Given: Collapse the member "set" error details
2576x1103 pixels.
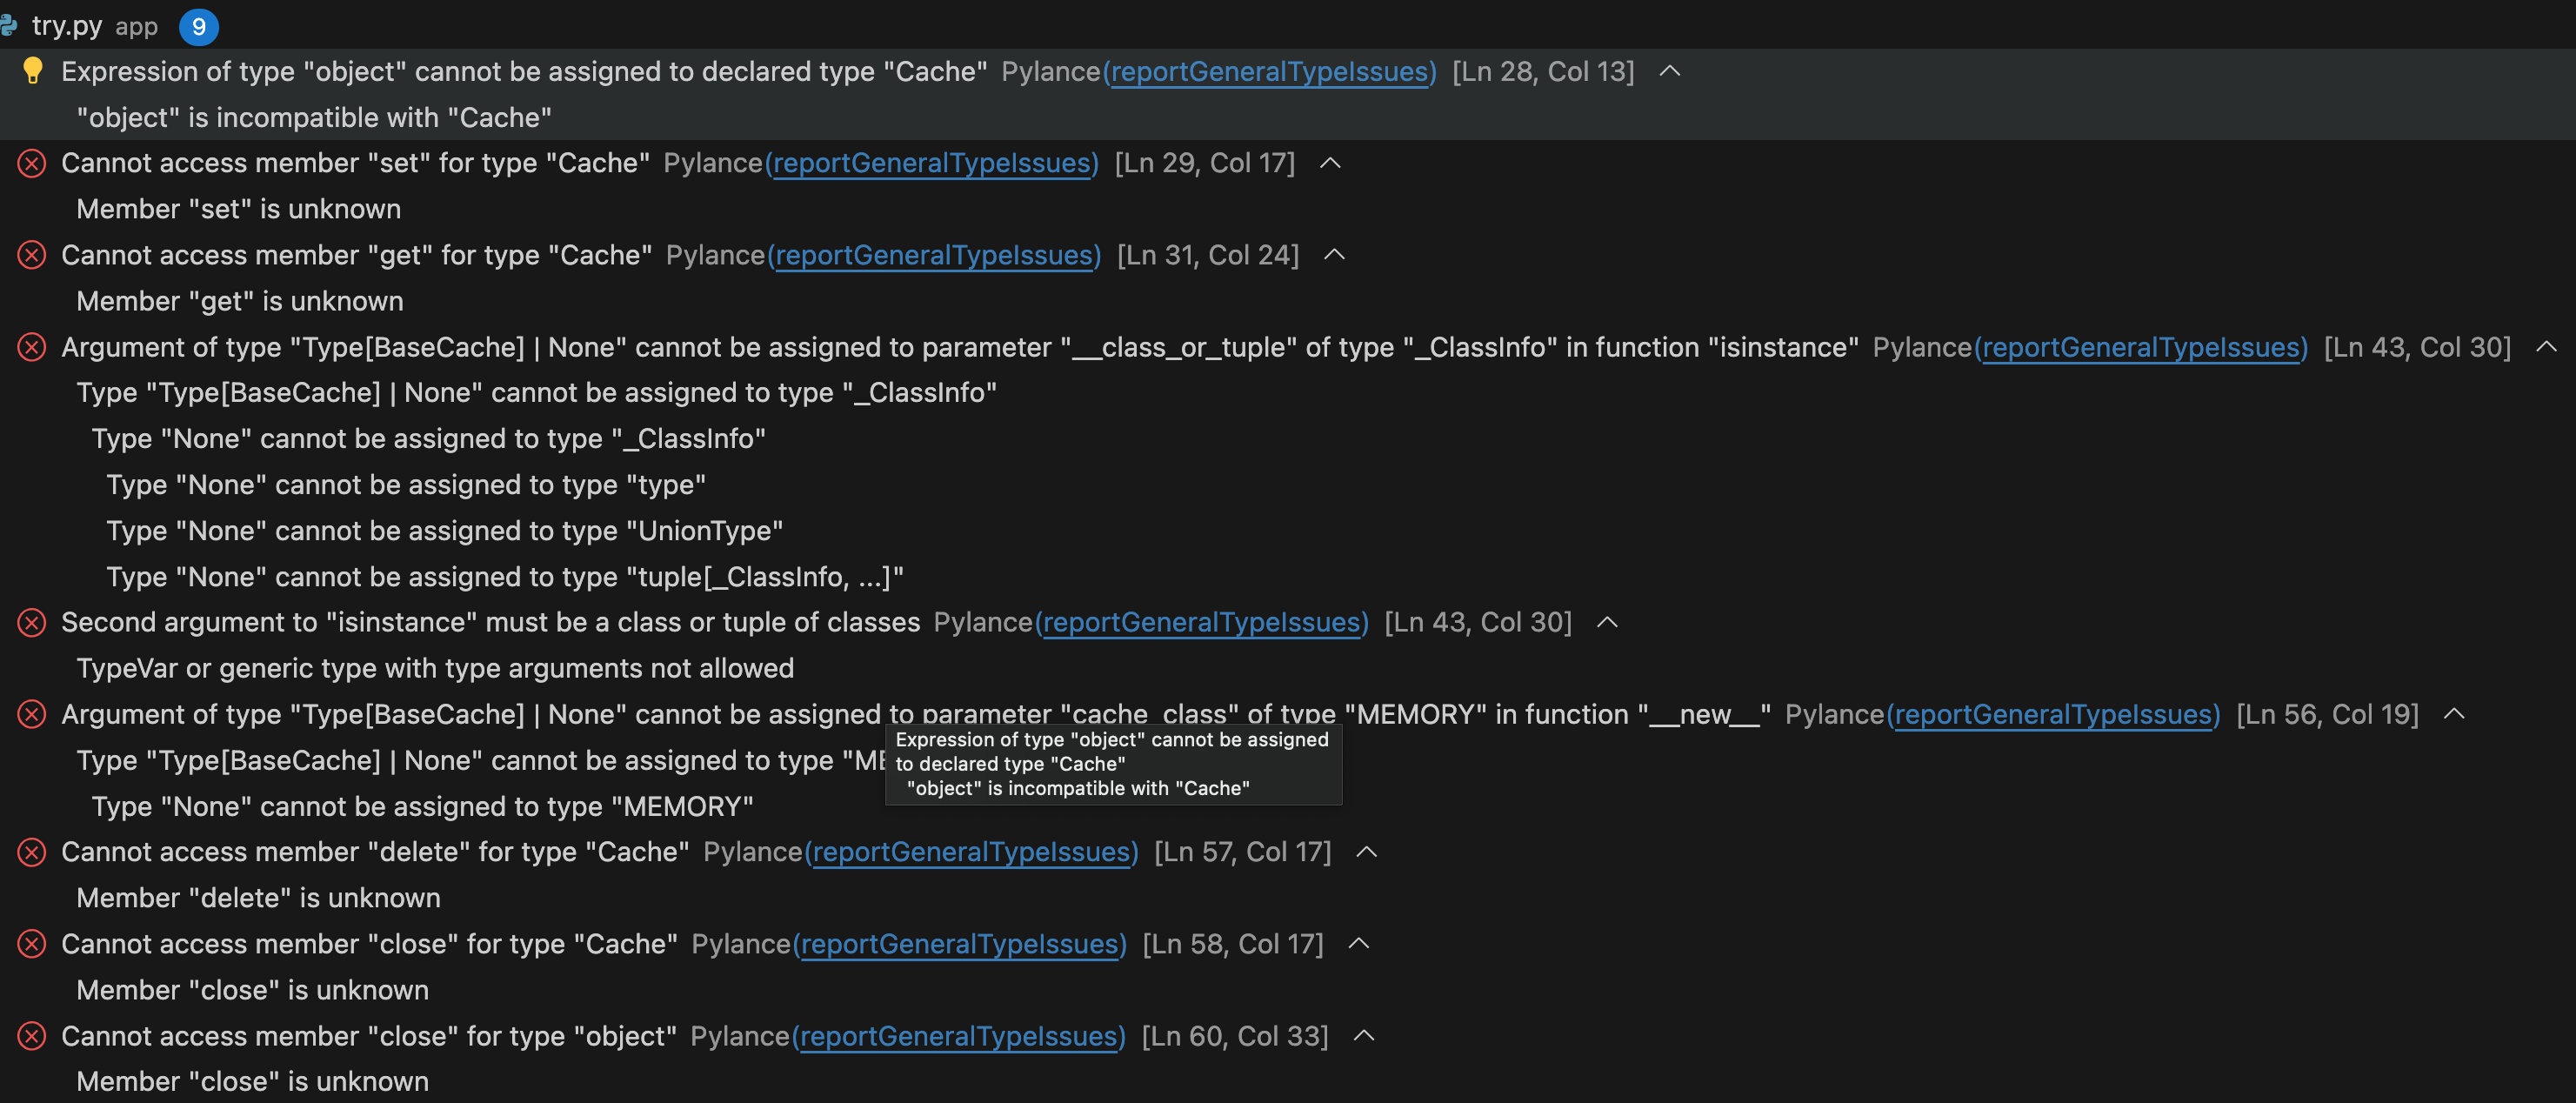Looking at the screenshot, I should [1331, 162].
